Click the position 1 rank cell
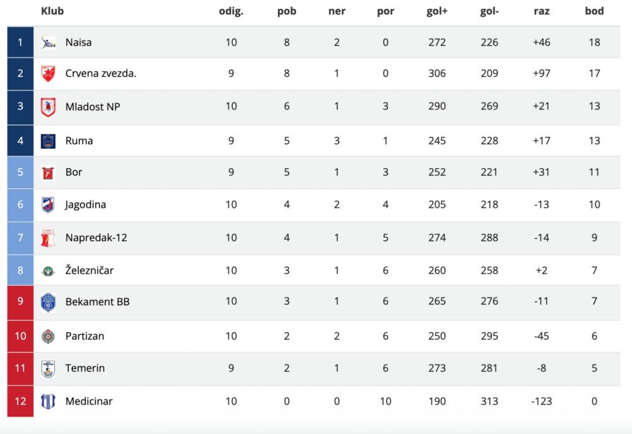This screenshot has height=434, width=632. pyautogui.click(x=20, y=42)
